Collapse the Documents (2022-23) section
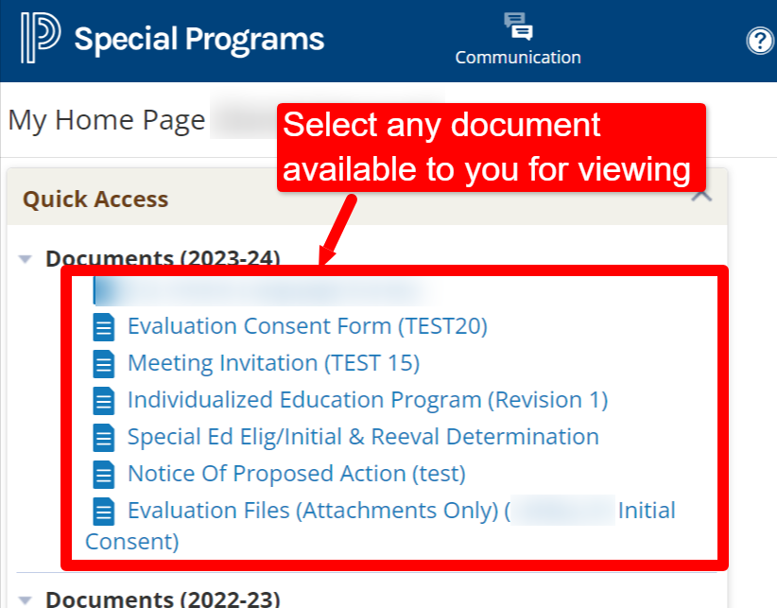The width and height of the screenshot is (777, 608). [26, 599]
